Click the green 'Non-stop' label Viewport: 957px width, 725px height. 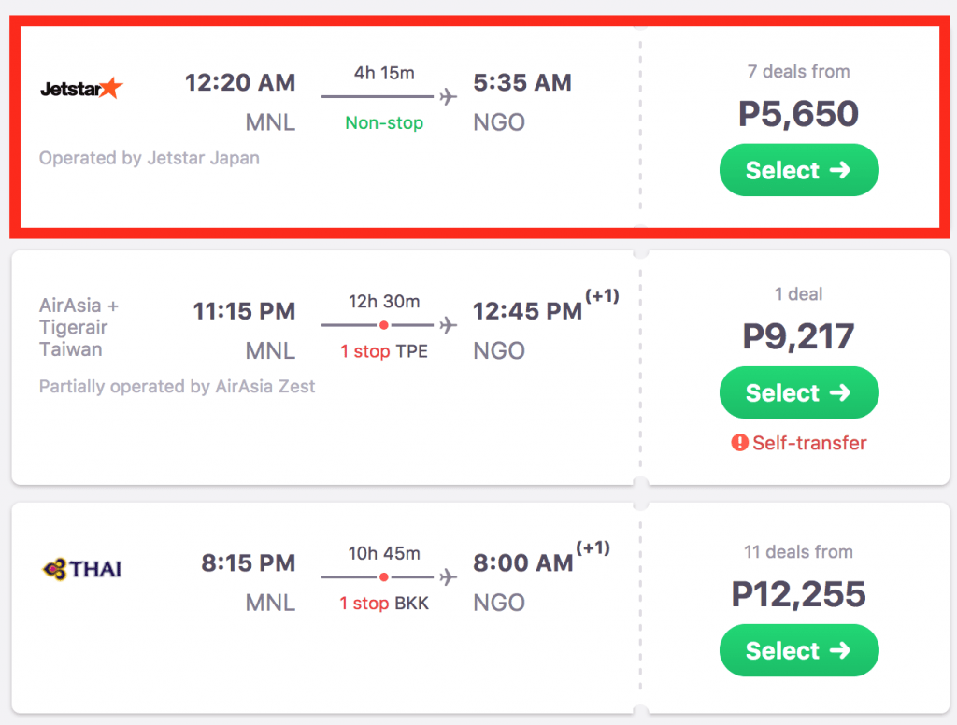(383, 122)
